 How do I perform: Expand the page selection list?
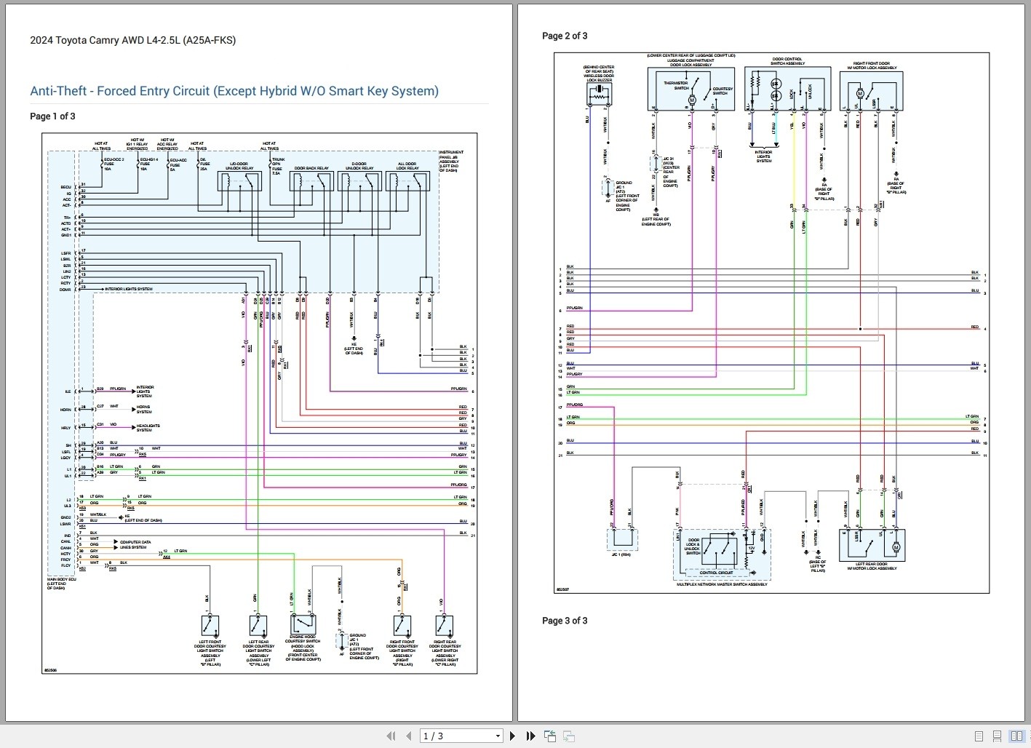tap(498, 736)
